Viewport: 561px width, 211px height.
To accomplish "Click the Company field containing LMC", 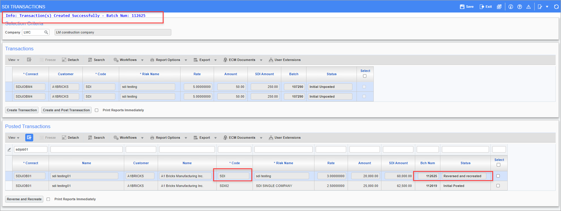I will click(x=33, y=32).
